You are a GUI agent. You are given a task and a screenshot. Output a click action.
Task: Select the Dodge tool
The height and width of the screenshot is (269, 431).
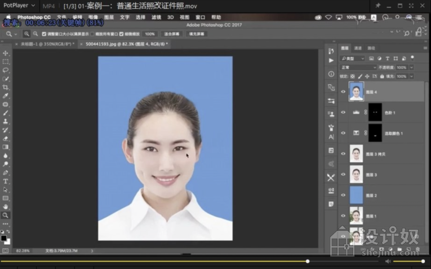[x=5, y=164]
